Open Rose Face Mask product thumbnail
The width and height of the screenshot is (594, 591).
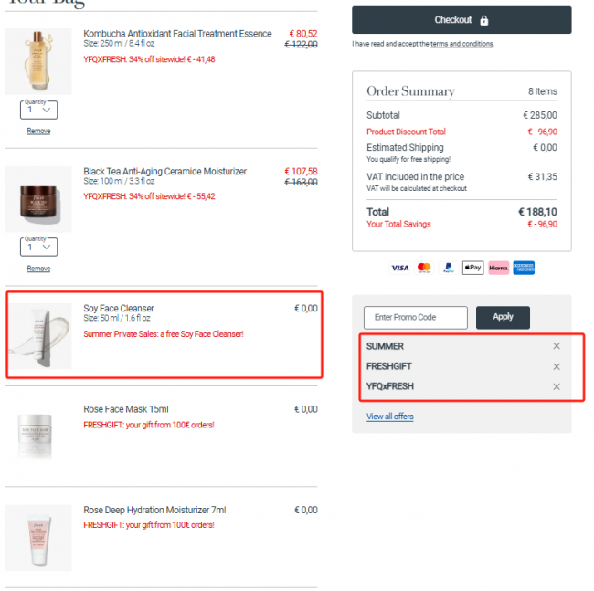coord(38,437)
